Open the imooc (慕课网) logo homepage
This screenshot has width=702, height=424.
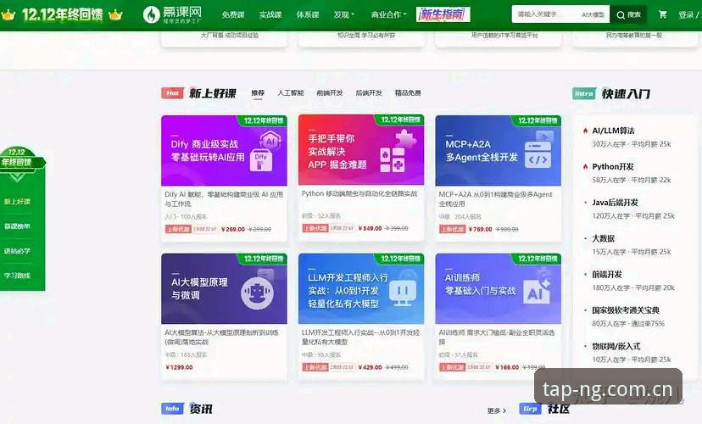click(172, 14)
